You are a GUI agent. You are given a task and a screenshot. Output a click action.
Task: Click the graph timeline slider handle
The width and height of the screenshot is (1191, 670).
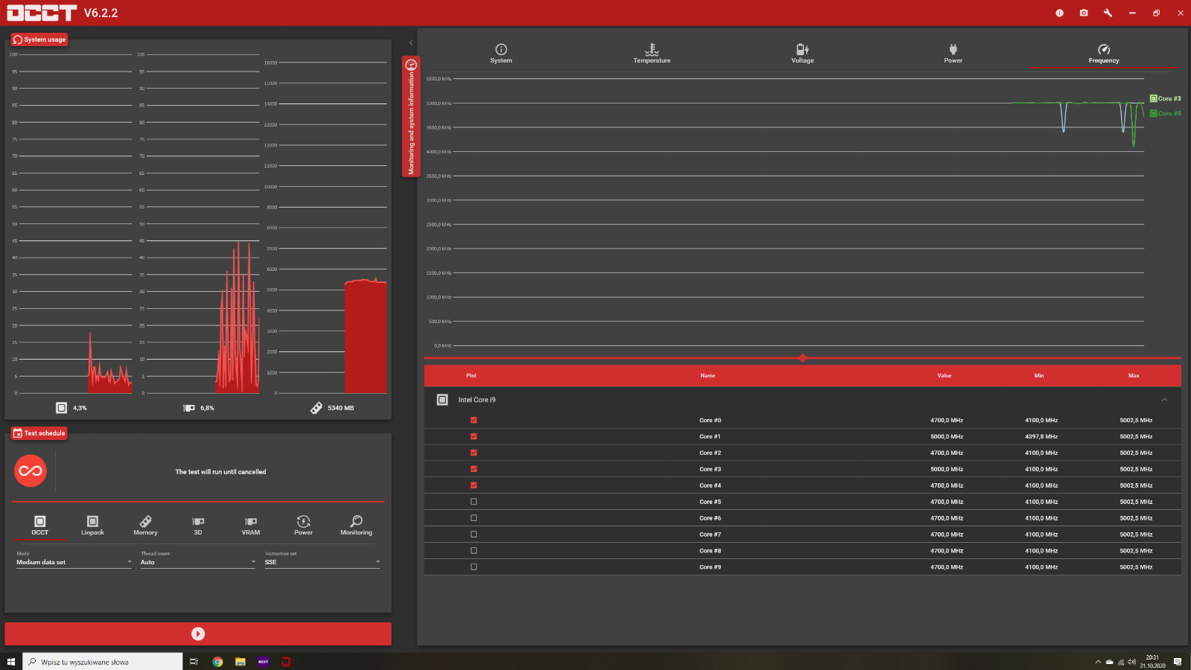[x=802, y=358]
